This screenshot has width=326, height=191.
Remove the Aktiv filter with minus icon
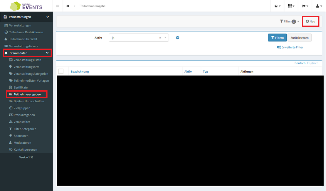[x=177, y=38]
